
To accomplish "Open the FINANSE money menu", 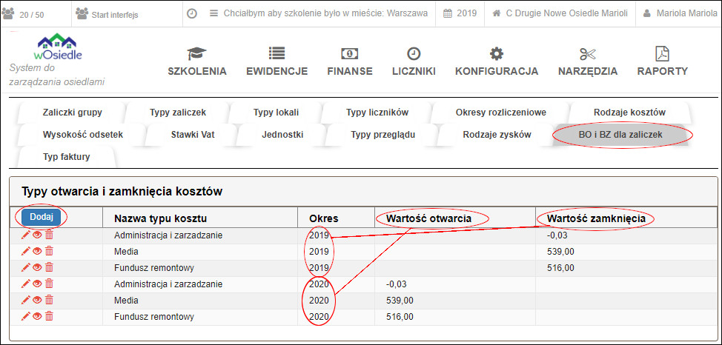I will click(x=350, y=62).
